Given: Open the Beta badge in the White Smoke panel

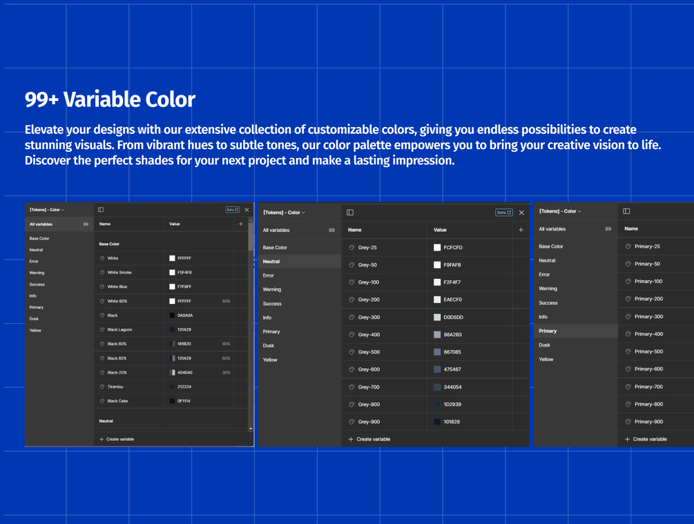Looking at the screenshot, I should pyautogui.click(x=232, y=210).
